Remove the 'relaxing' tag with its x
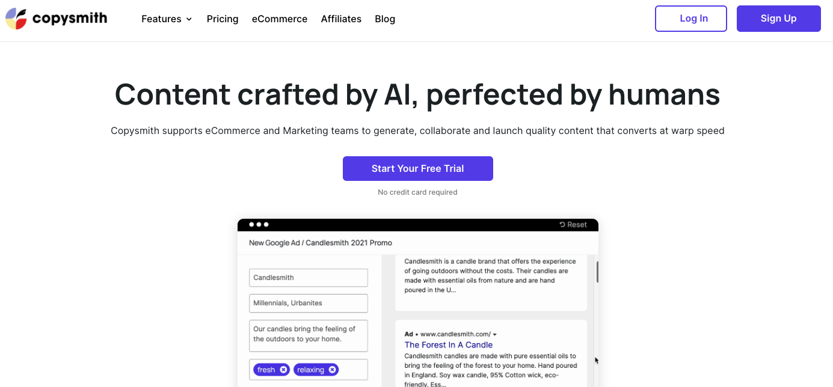This screenshot has height=387, width=833. (x=333, y=370)
